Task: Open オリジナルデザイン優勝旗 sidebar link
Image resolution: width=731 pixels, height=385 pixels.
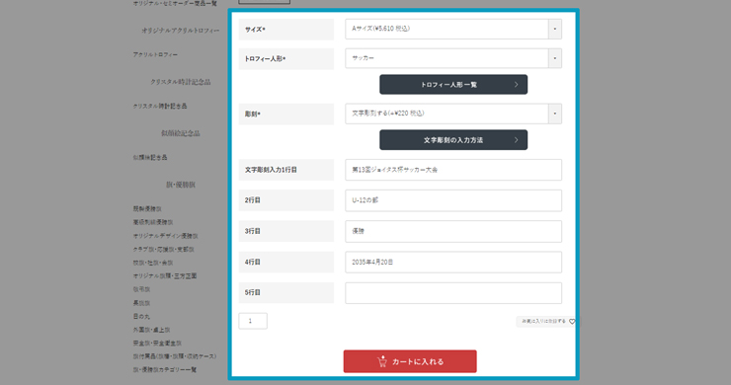Action: (x=166, y=236)
